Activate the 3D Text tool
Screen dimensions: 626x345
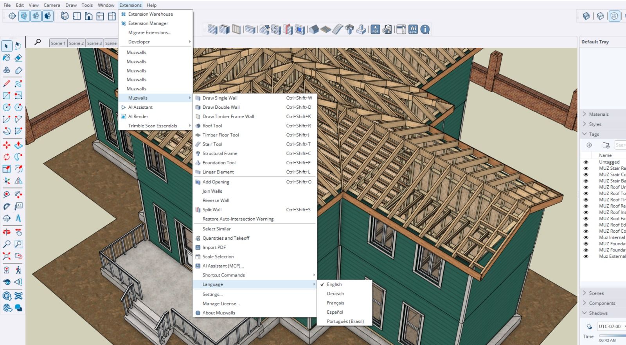click(x=18, y=218)
